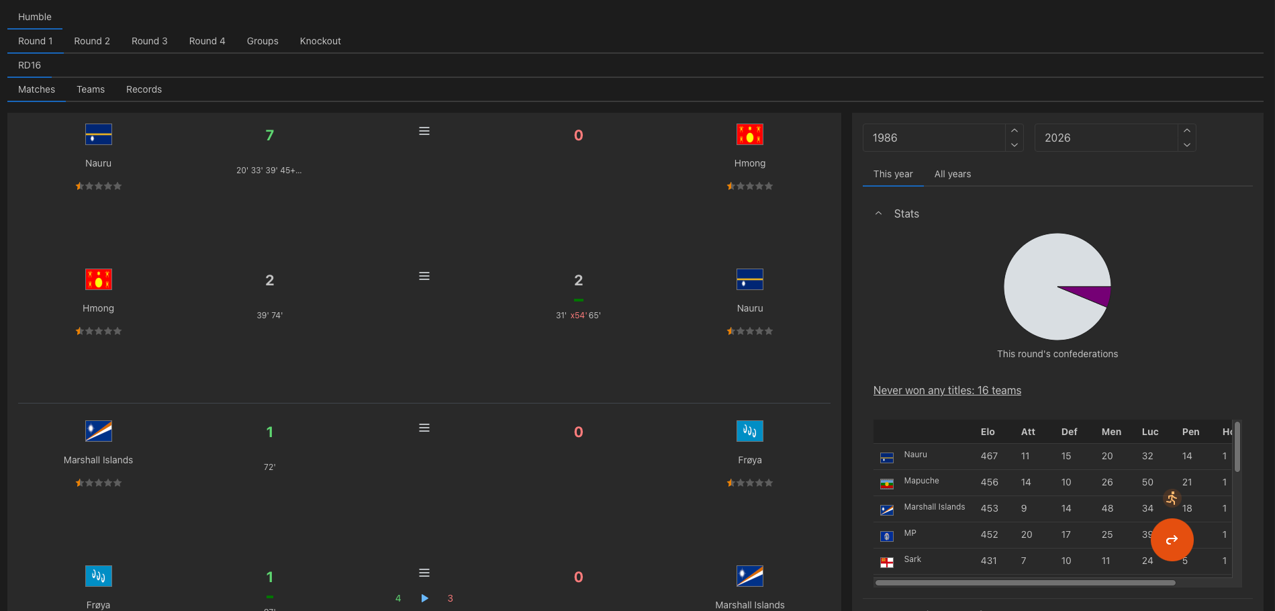The image size is (1275, 611).
Task: Select the Humble tab
Action: click(x=35, y=17)
